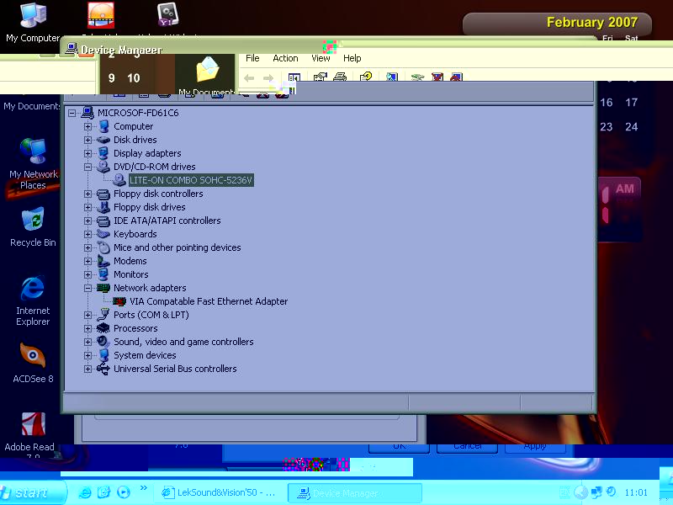Collapse the DVD/CD-ROM drives node

(x=87, y=167)
